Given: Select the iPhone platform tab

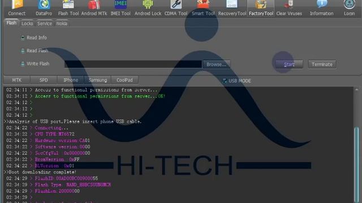Looking at the screenshot, I should click(x=71, y=80).
